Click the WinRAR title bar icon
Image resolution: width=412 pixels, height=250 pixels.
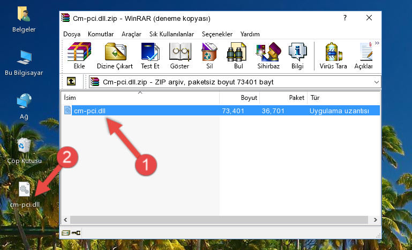tap(65, 18)
